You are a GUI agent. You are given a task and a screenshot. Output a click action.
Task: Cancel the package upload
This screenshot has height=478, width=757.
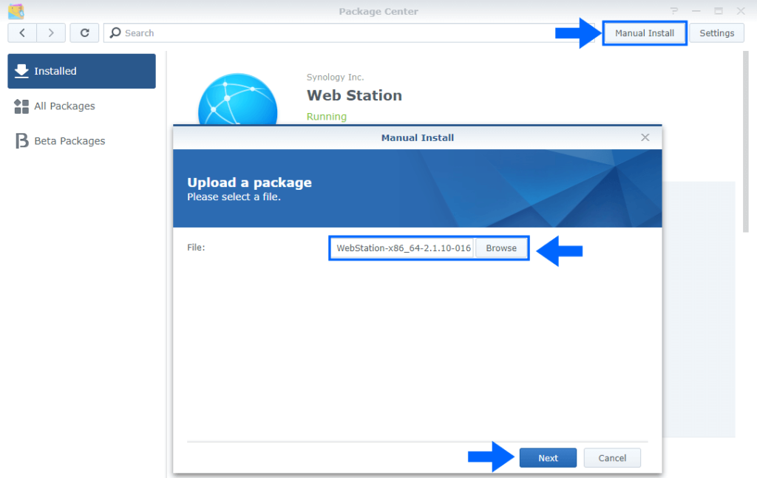click(x=612, y=457)
